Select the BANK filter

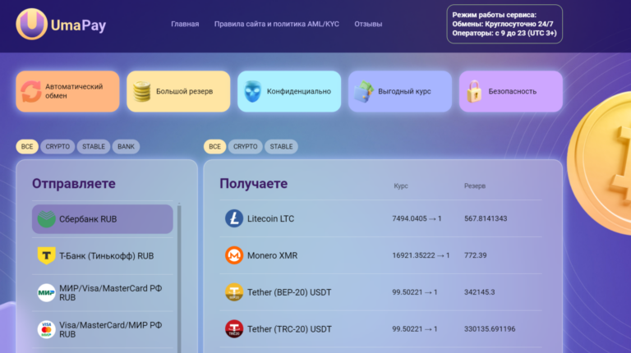[x=126, y=146]
